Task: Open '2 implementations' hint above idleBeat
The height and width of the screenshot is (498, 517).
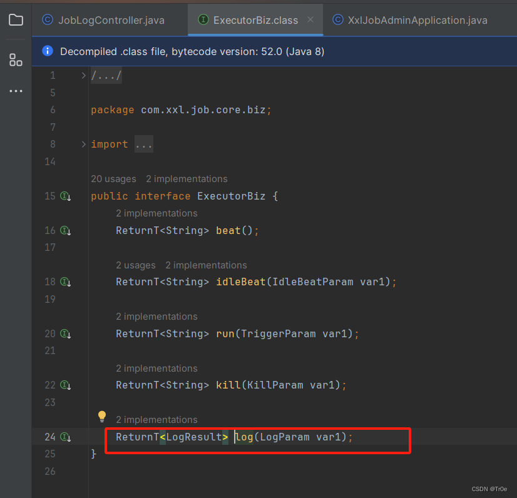Action: coord(206,265)
